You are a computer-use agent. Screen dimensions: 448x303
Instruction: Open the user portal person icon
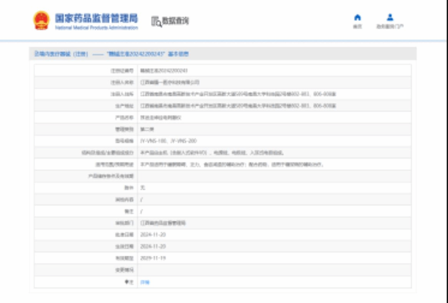click(390, 18)
